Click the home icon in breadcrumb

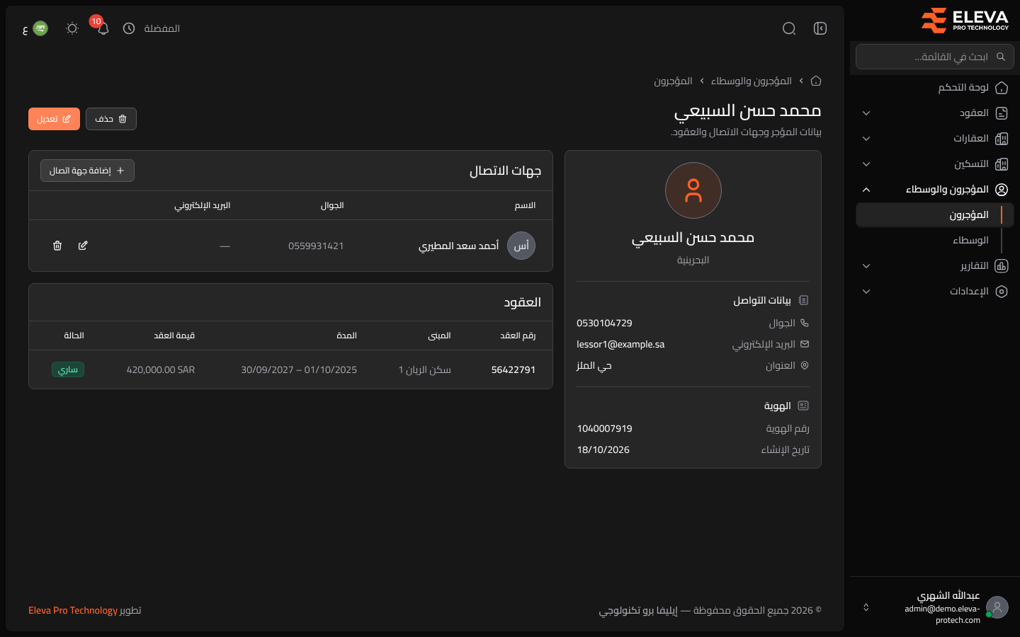tap(816, 81)
